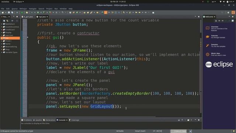The width and height of the screenshot is (236, 133).
Task: Switch to the Javadoc tab
Action: click(x=38, y=120)
